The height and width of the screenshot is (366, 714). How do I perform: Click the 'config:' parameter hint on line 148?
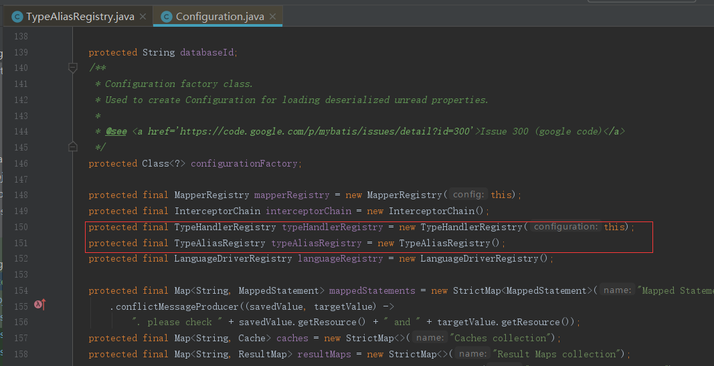tap(468, 195)
